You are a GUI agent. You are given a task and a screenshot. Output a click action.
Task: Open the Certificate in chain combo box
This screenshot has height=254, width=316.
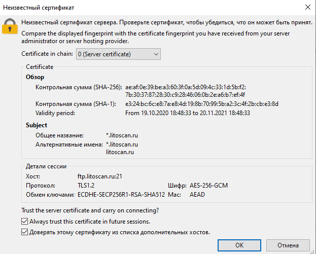click(x=118, y=54)
